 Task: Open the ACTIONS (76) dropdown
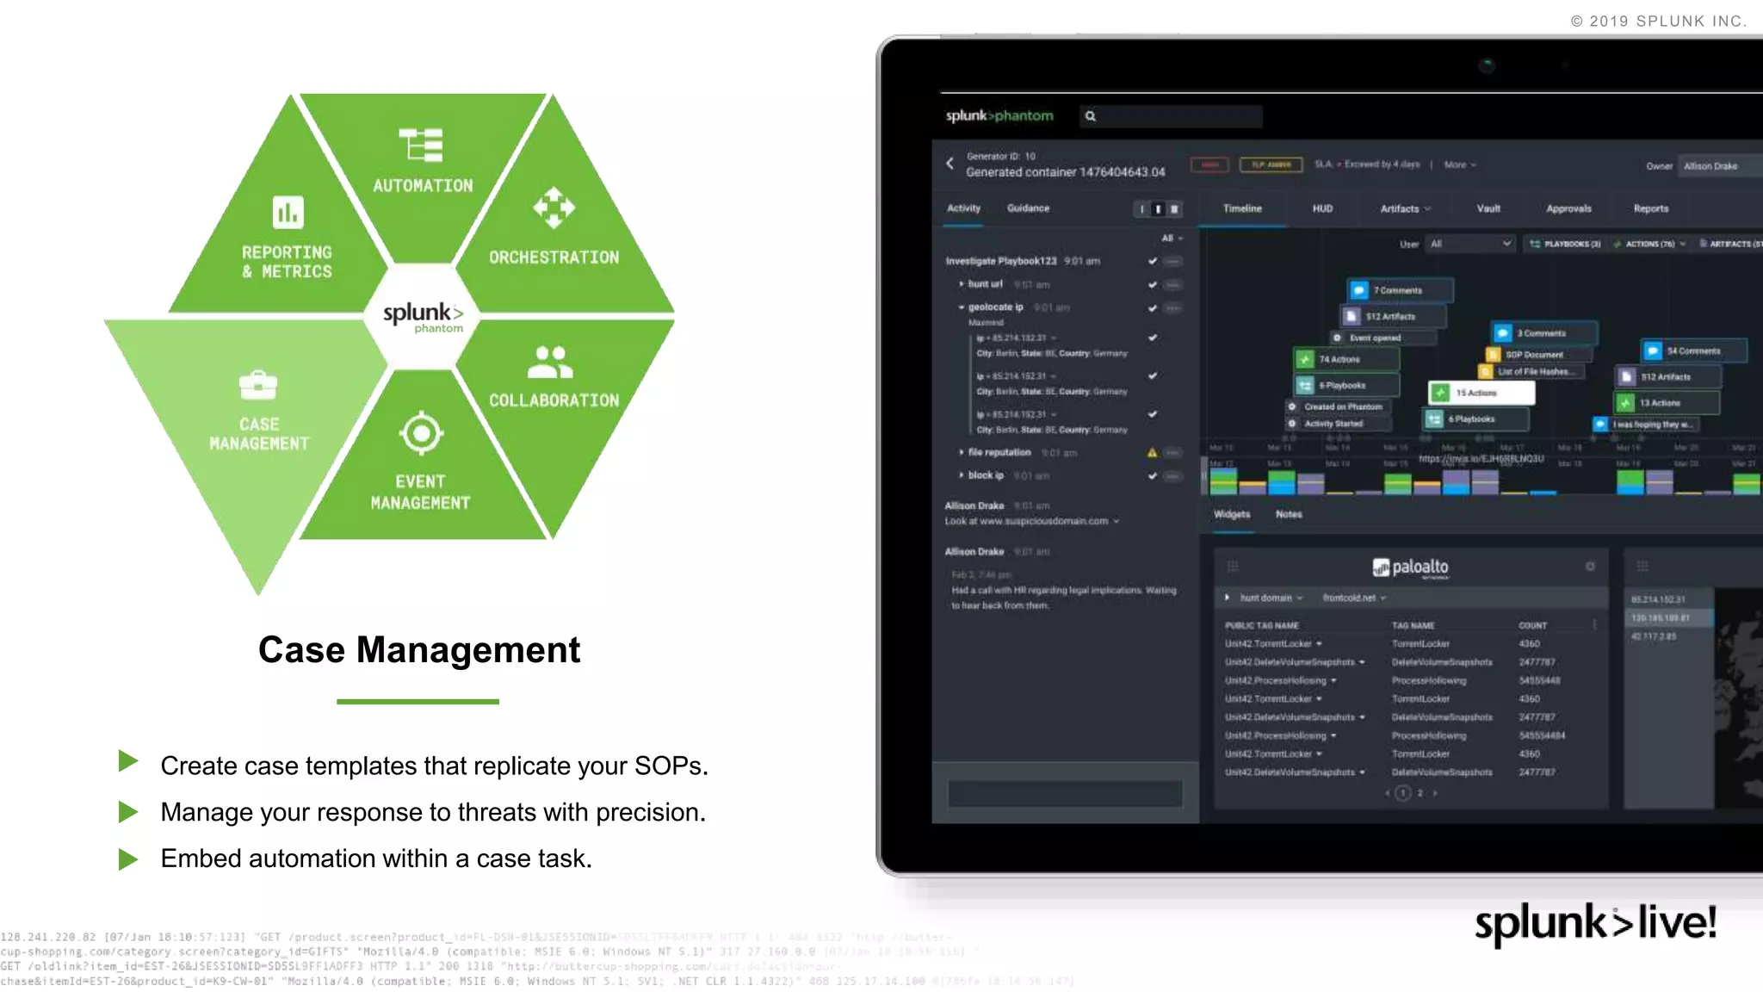pyautogui.click(x=1649, y=244)
